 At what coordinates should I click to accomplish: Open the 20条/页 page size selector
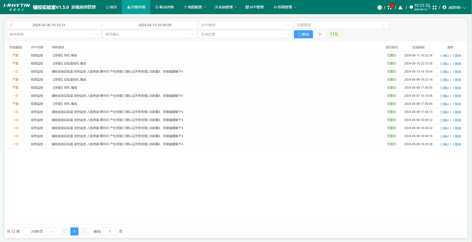point(40,231)
